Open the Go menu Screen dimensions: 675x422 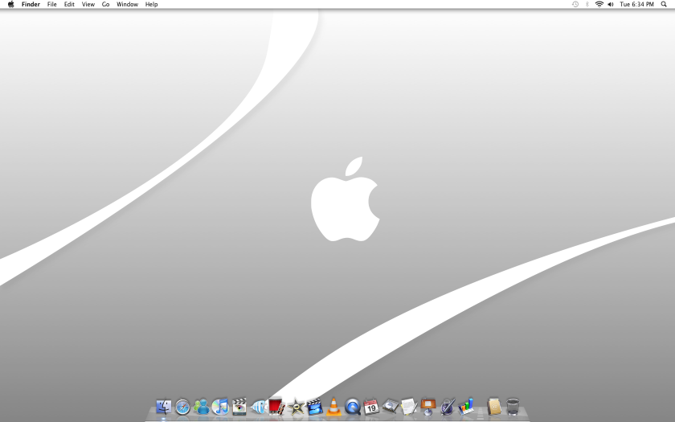click(x=105, y=4)
